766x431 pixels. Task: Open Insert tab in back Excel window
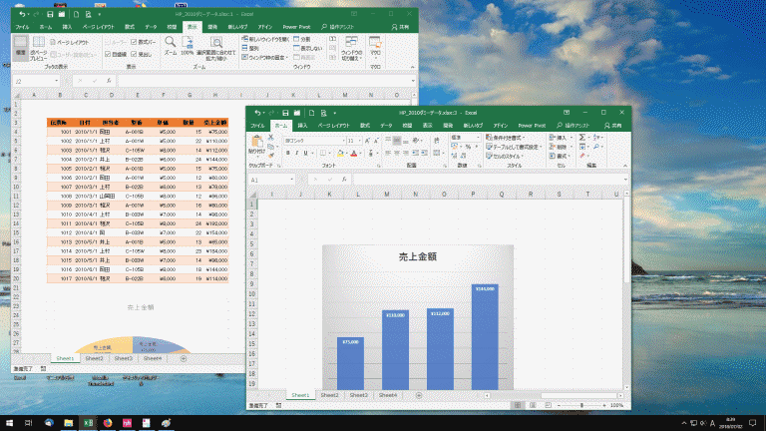[x=67, y=27]
